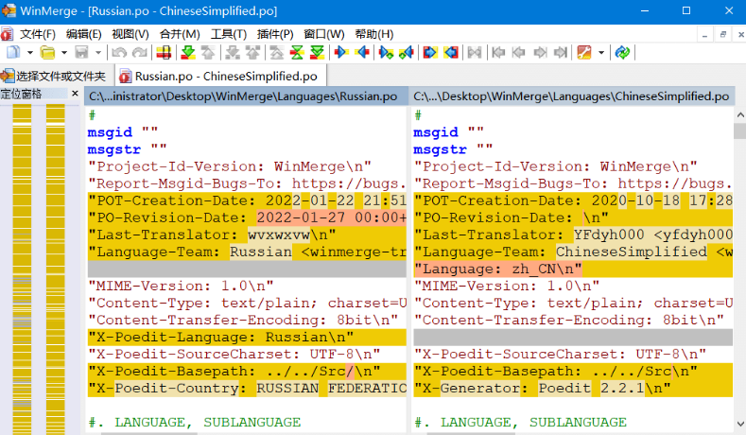This screenshot has height=435, width=746.
Task: Click right file bar in location pane
Action: point(55,270)
